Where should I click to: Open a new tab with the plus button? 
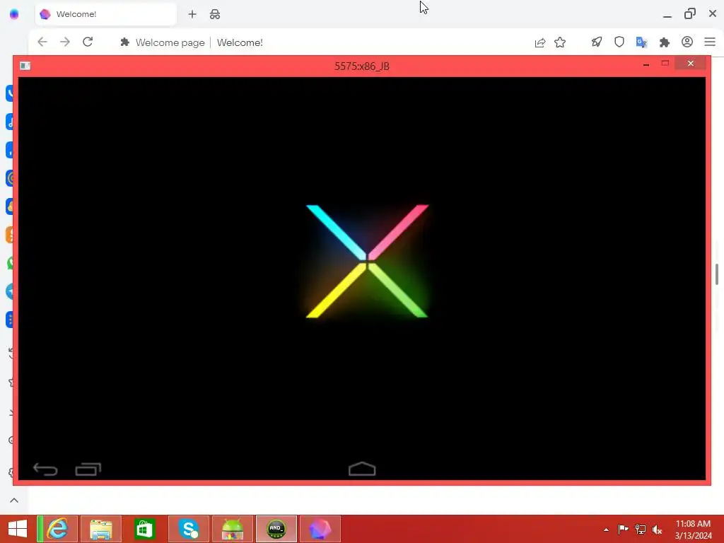192,14
